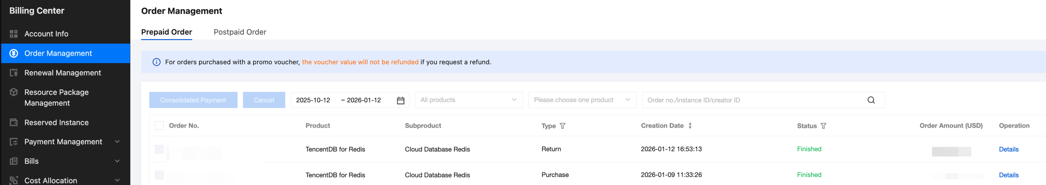This screenshot has width=1046, height=185.
Task: Click the Renewal Management sidebar icon
Action: 14,73
